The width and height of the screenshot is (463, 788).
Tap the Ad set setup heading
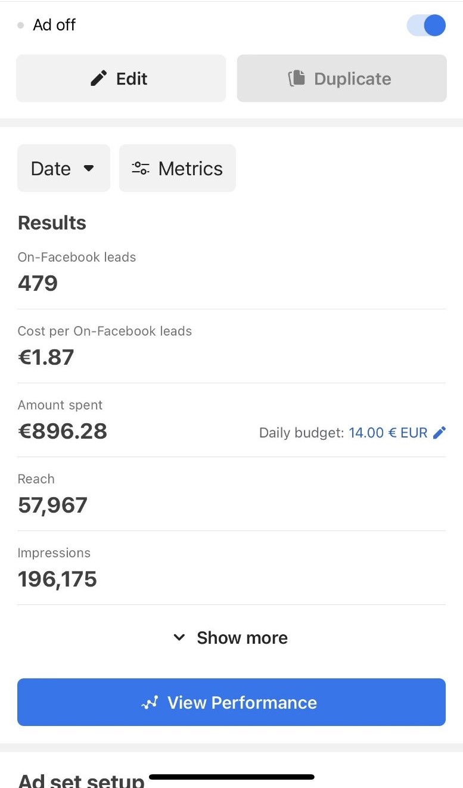pyautogui.click(x=81, y=780)
